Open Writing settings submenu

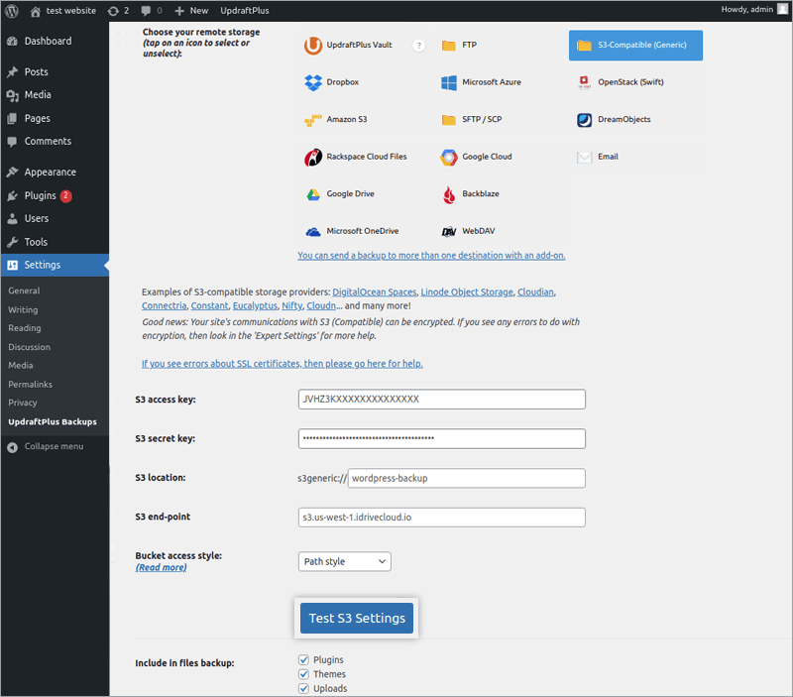coord(23,309)
